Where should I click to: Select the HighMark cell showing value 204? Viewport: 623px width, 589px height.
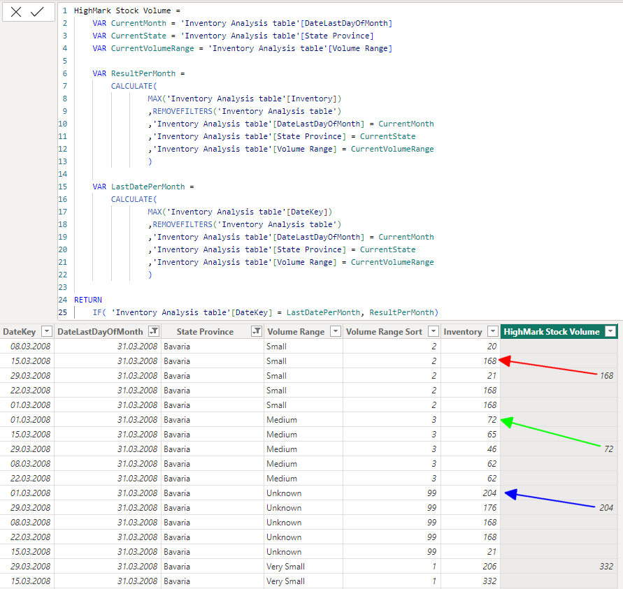pyautogui.click(x=606, y=508)
